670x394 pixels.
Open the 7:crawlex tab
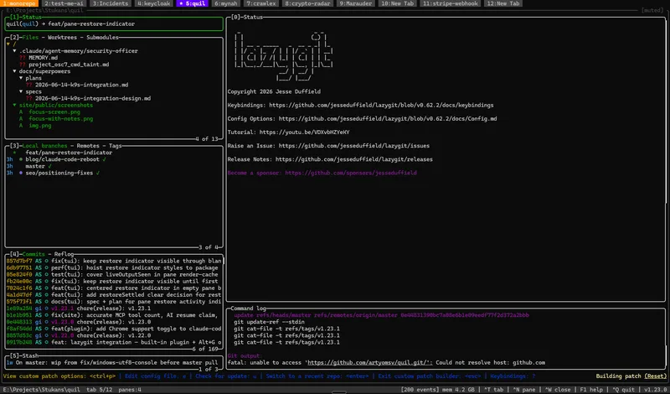[x=261, y=3]
